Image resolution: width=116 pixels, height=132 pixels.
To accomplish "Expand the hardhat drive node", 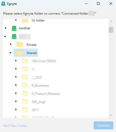I will [x=6, y=28].
